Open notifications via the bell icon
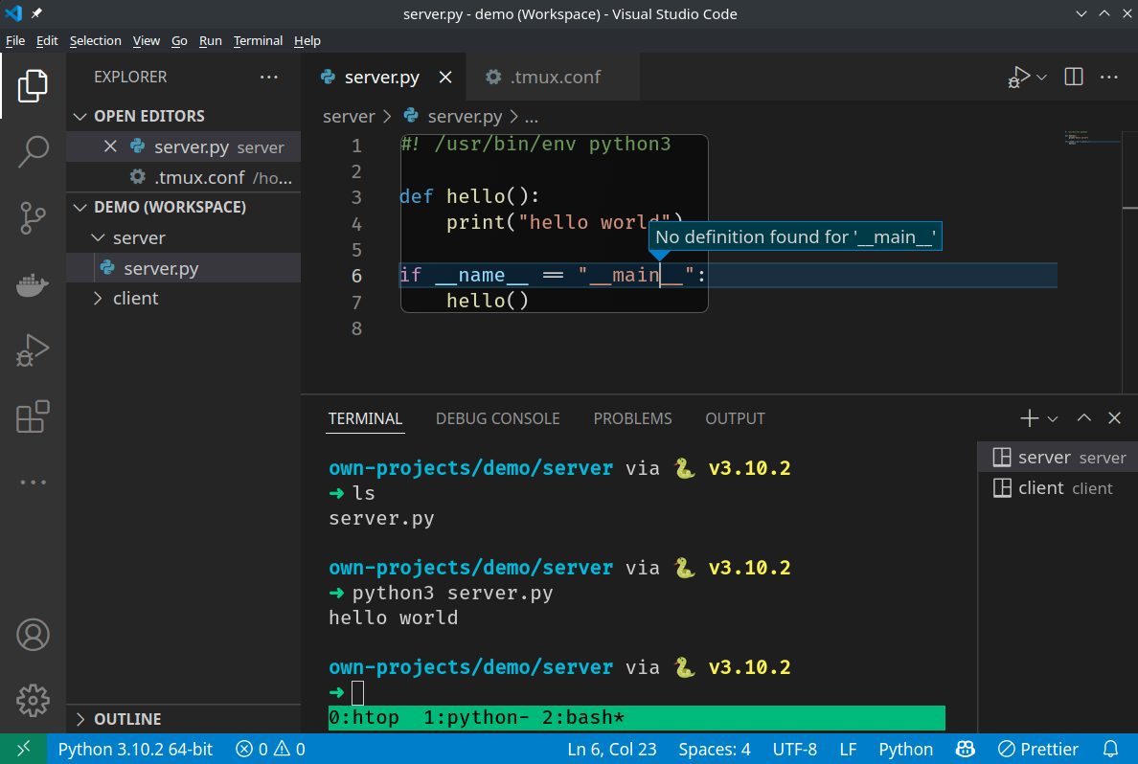 [x=1110, y=749]
